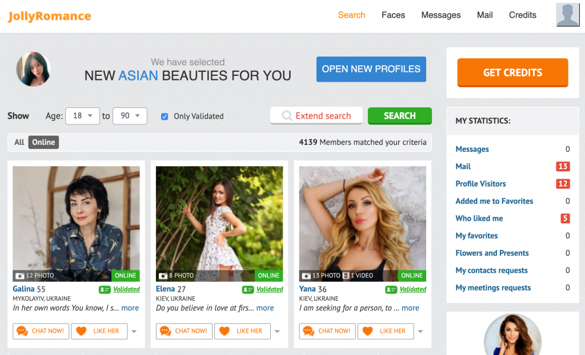The image size is (585, 355).
Task: Click LIKE HER for Elena
Action: [x=242, y=331]
